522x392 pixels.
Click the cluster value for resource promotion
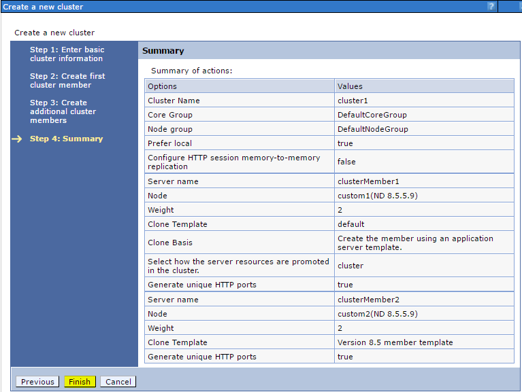pos(350,266)
